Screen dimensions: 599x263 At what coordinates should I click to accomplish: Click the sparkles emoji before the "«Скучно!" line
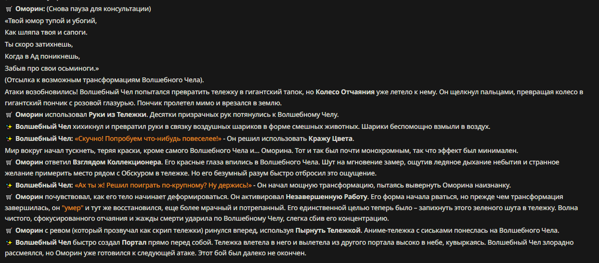point(9,138)
